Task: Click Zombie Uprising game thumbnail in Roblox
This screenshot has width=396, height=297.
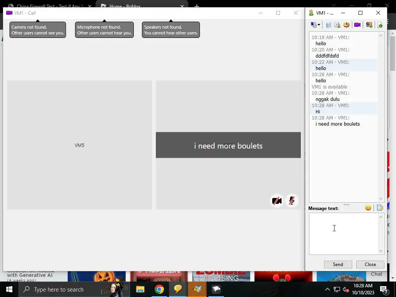Action: point(221,276)
